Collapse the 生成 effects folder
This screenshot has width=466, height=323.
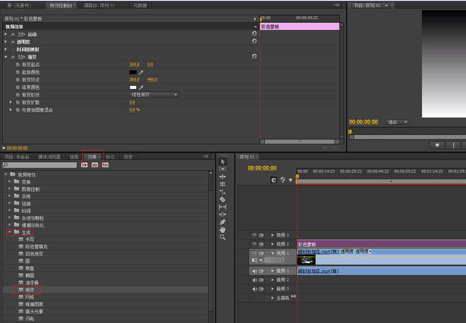(10, 232)
